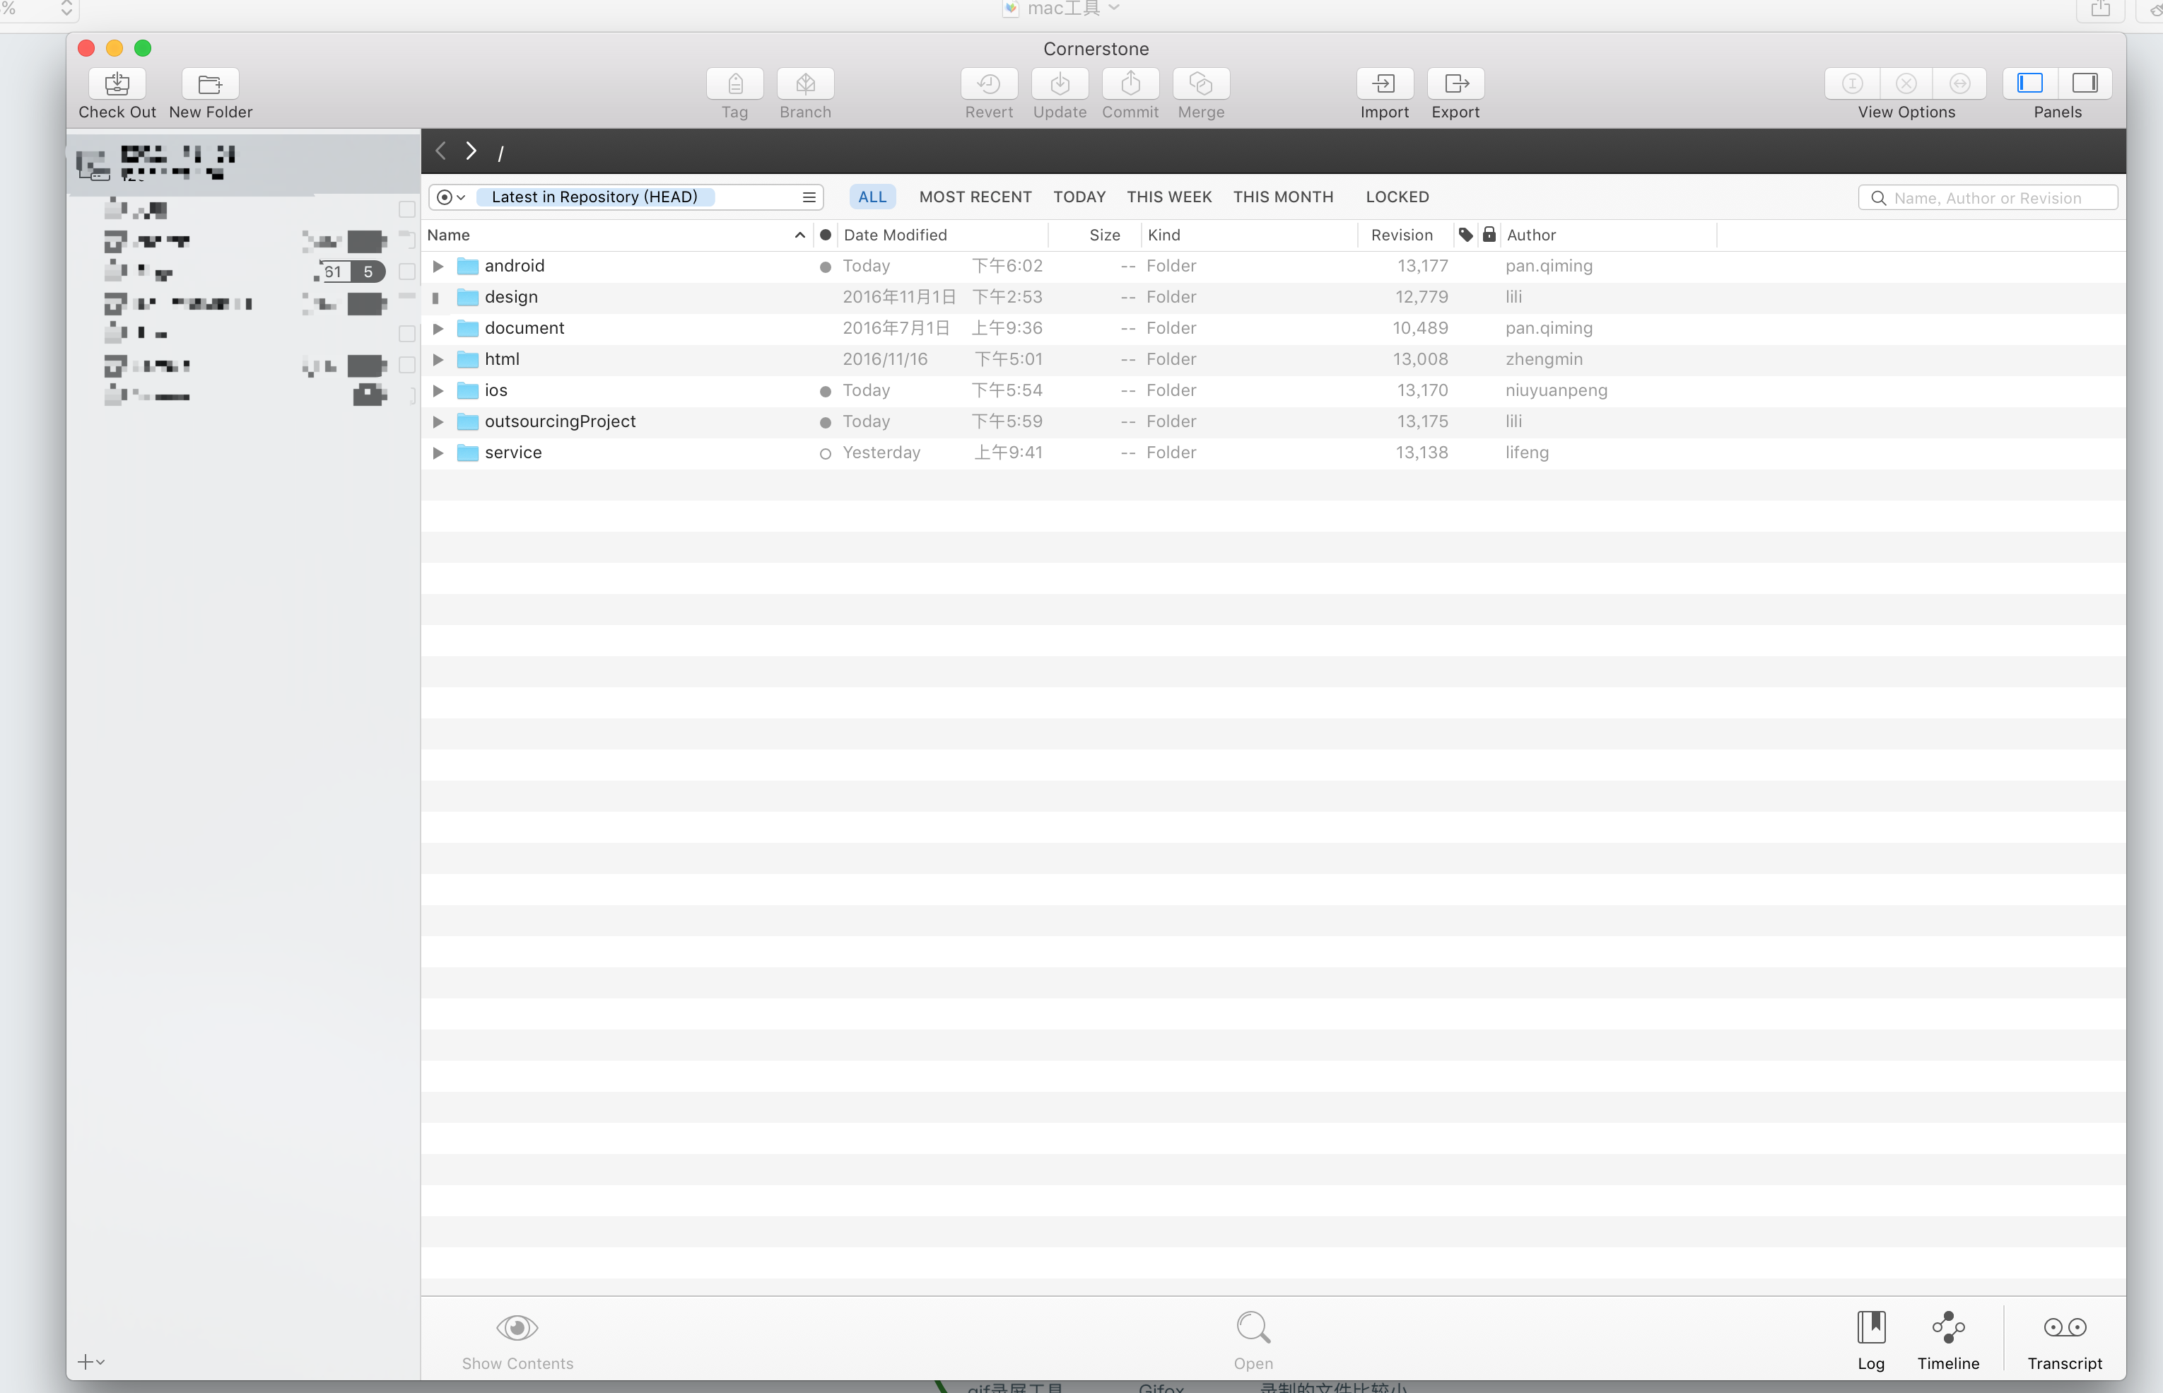2163x1393 pixels.
Task: Expand the document folder
Action: point(438,328)
